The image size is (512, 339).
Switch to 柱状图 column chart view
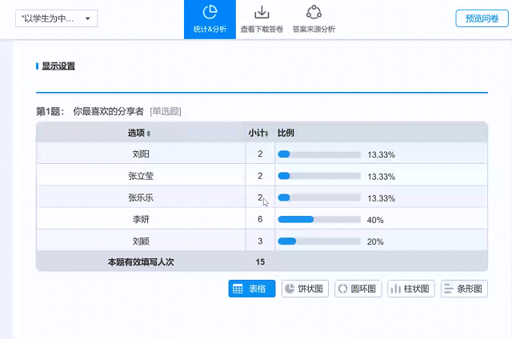click(x=411, y=289)
